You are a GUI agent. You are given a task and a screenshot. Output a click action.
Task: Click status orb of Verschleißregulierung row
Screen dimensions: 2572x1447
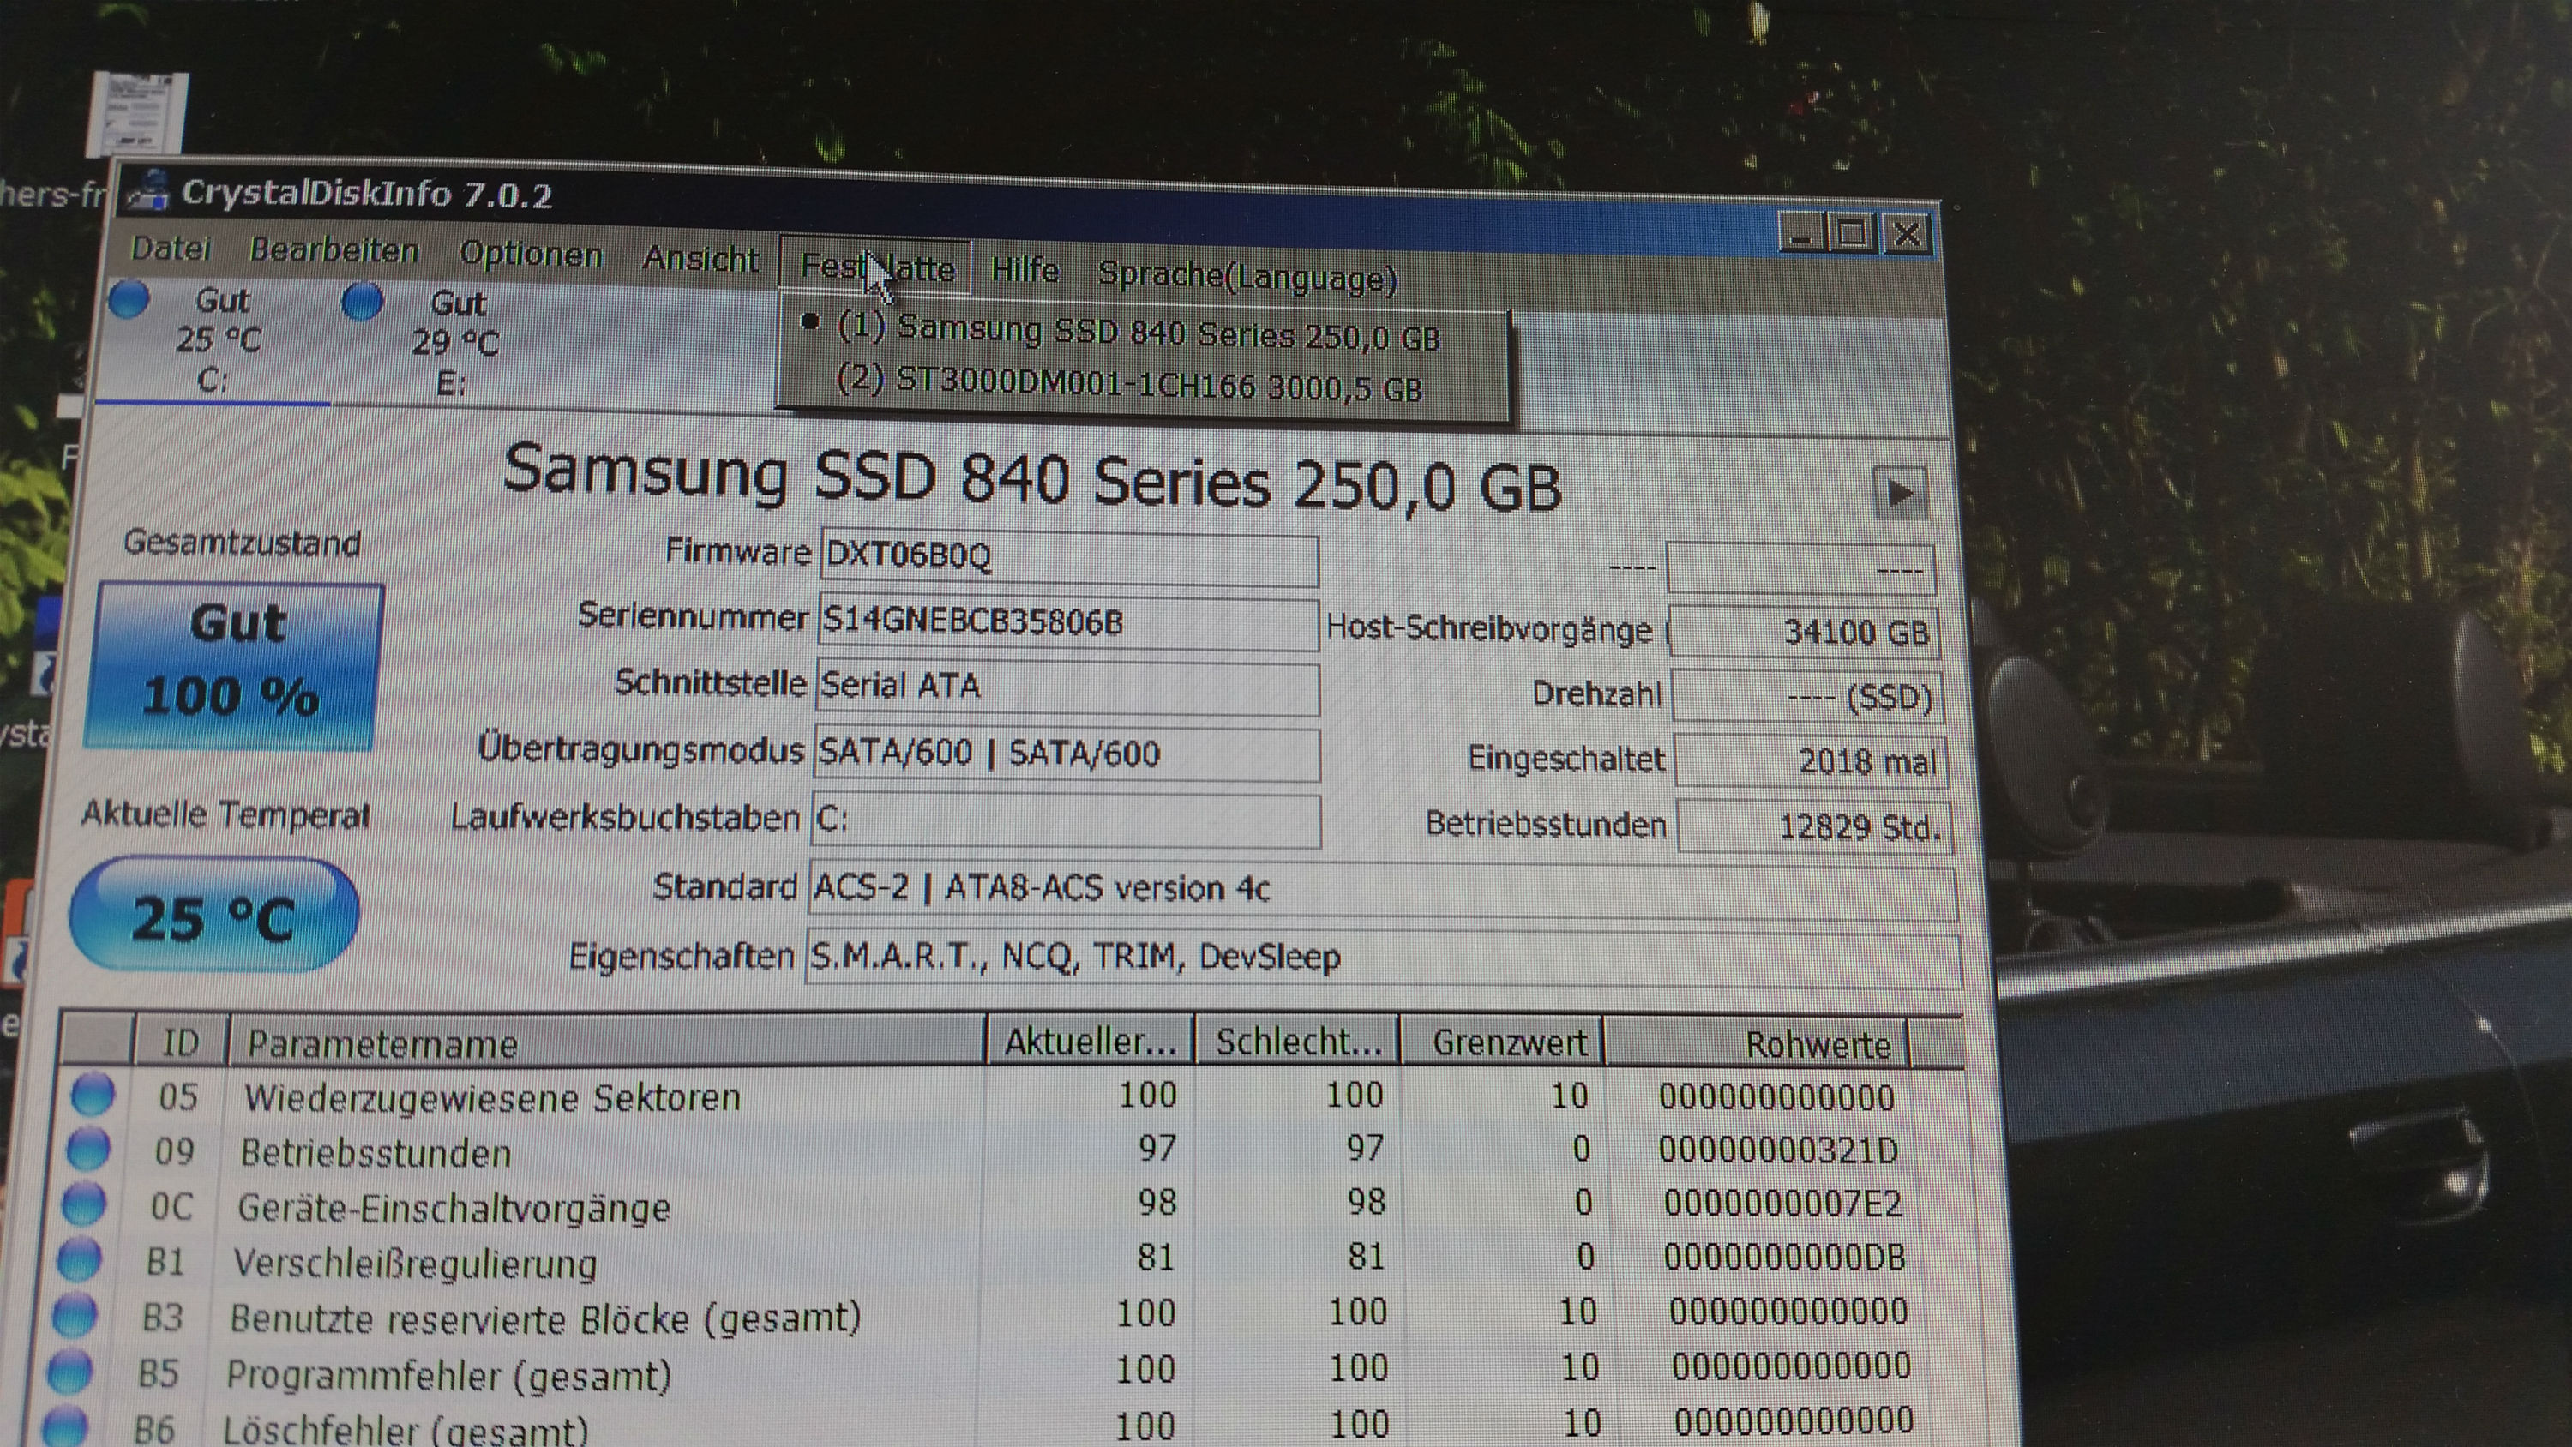pos(79,1258)
